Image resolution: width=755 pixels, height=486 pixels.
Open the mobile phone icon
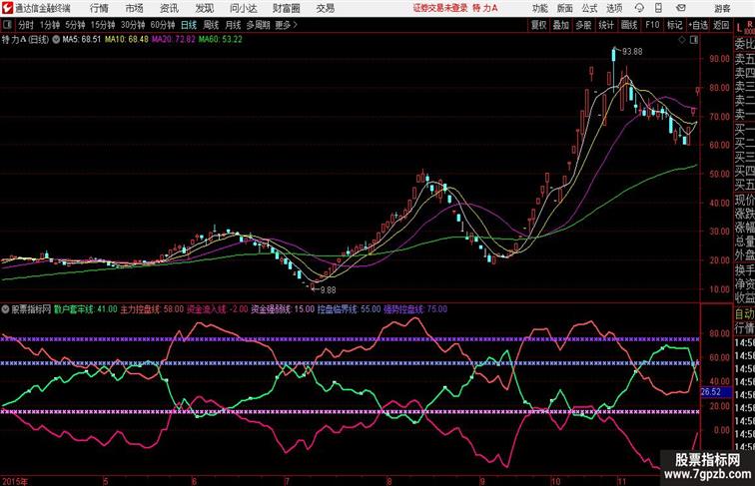tap(658, 8)
